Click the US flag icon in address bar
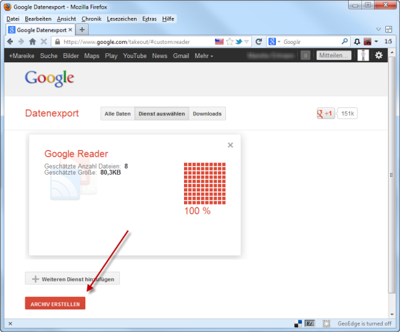 (219, 41)
